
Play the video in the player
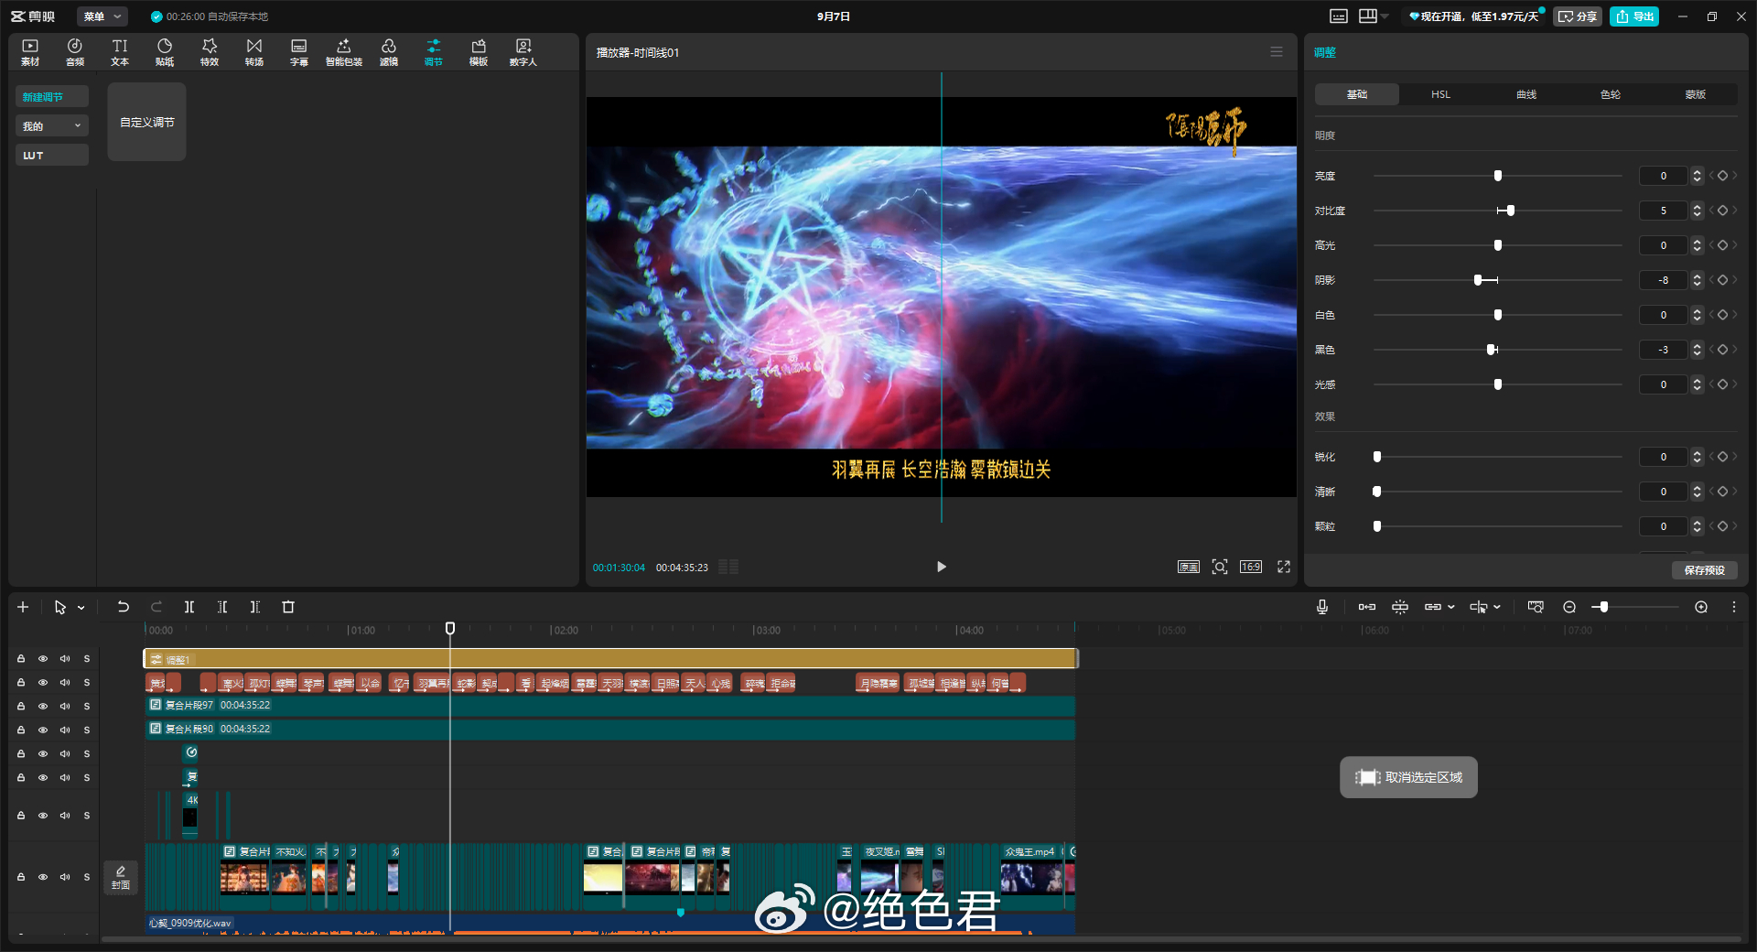coord(942,567)
